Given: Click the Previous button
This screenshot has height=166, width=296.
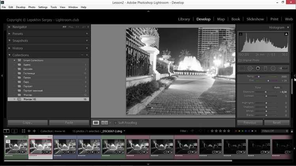Looking at the screenshot, I should (x=250, y=123).
